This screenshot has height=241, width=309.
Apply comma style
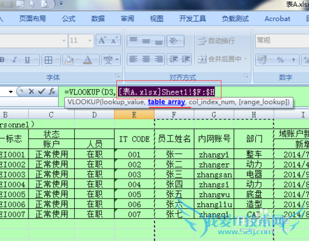click(x=293, y=60)
